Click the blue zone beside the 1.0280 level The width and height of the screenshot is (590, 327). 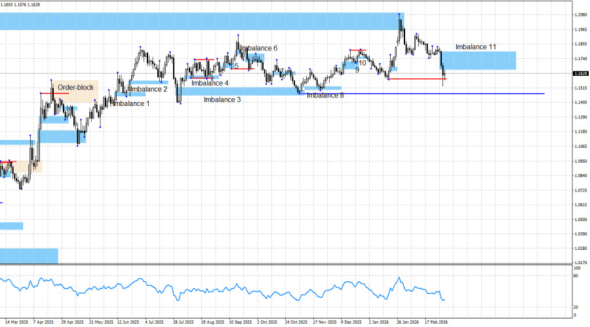coord(29,256)
